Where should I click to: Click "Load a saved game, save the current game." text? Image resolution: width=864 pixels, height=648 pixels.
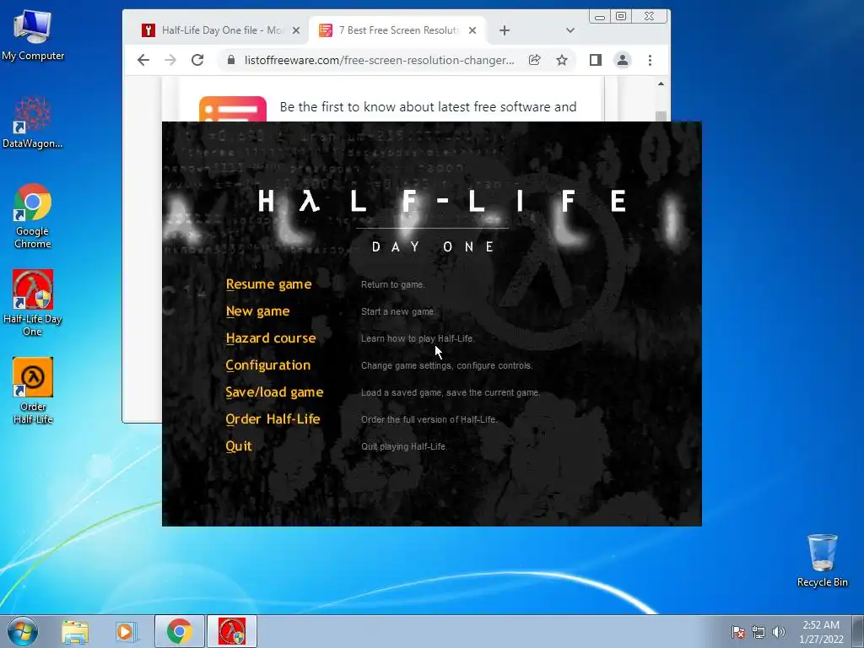click(x=451, y=393)
